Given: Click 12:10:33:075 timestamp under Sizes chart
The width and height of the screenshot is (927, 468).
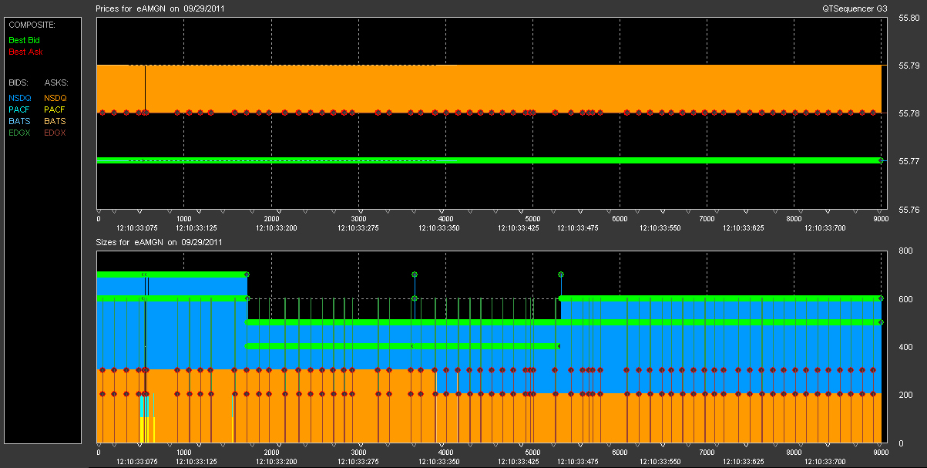Looking at the screenshot, I should [x=136, y=462].
